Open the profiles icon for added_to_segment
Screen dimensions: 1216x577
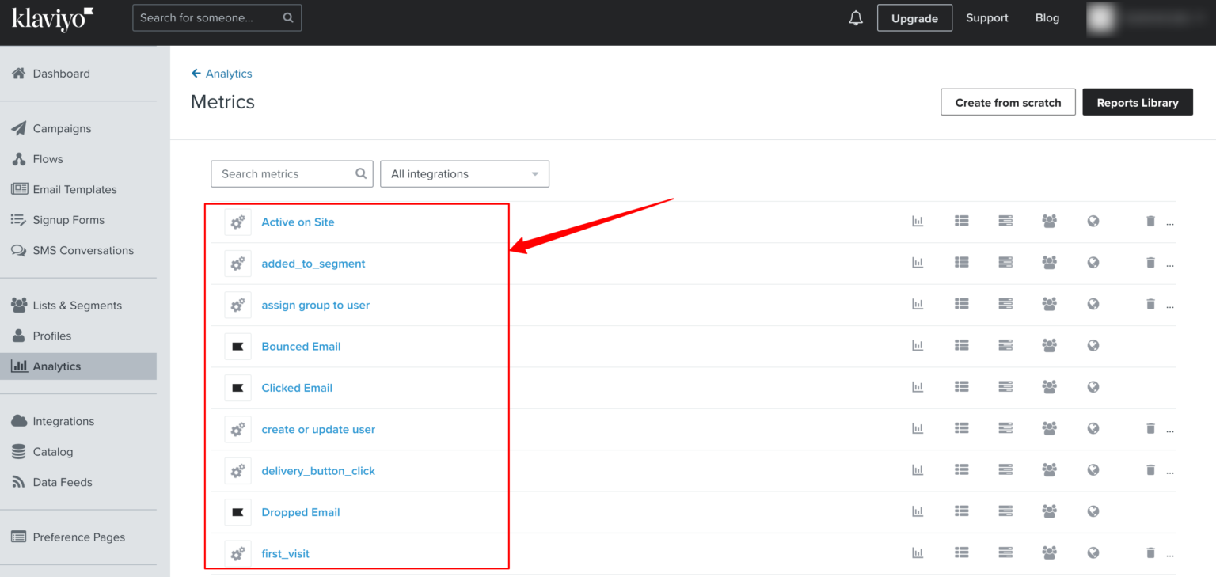coord(1049,262)
